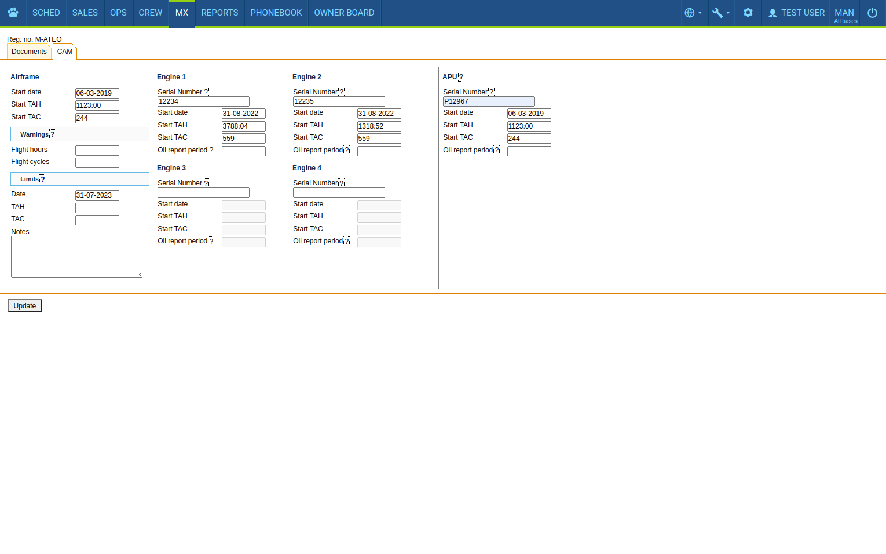Click the APU Serial Number field
The image size is (886, 554).
click(488, 101)
